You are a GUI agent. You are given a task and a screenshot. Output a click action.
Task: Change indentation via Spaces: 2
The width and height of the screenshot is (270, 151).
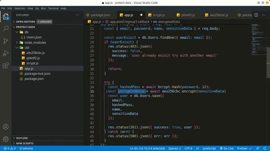coord(174,148)
